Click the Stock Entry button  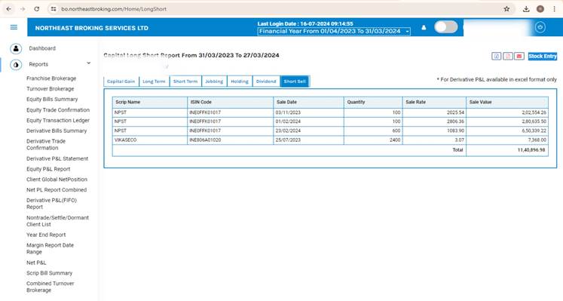pyautogui.click(x=543, y=56)
